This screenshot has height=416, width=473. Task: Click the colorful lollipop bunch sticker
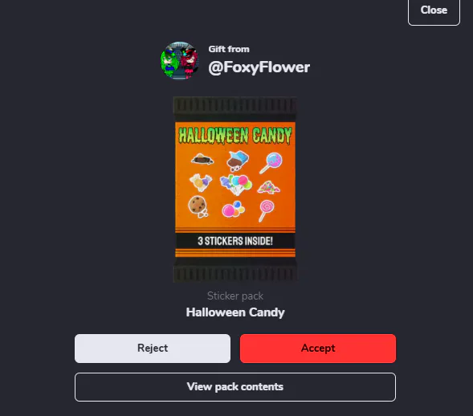236,185
